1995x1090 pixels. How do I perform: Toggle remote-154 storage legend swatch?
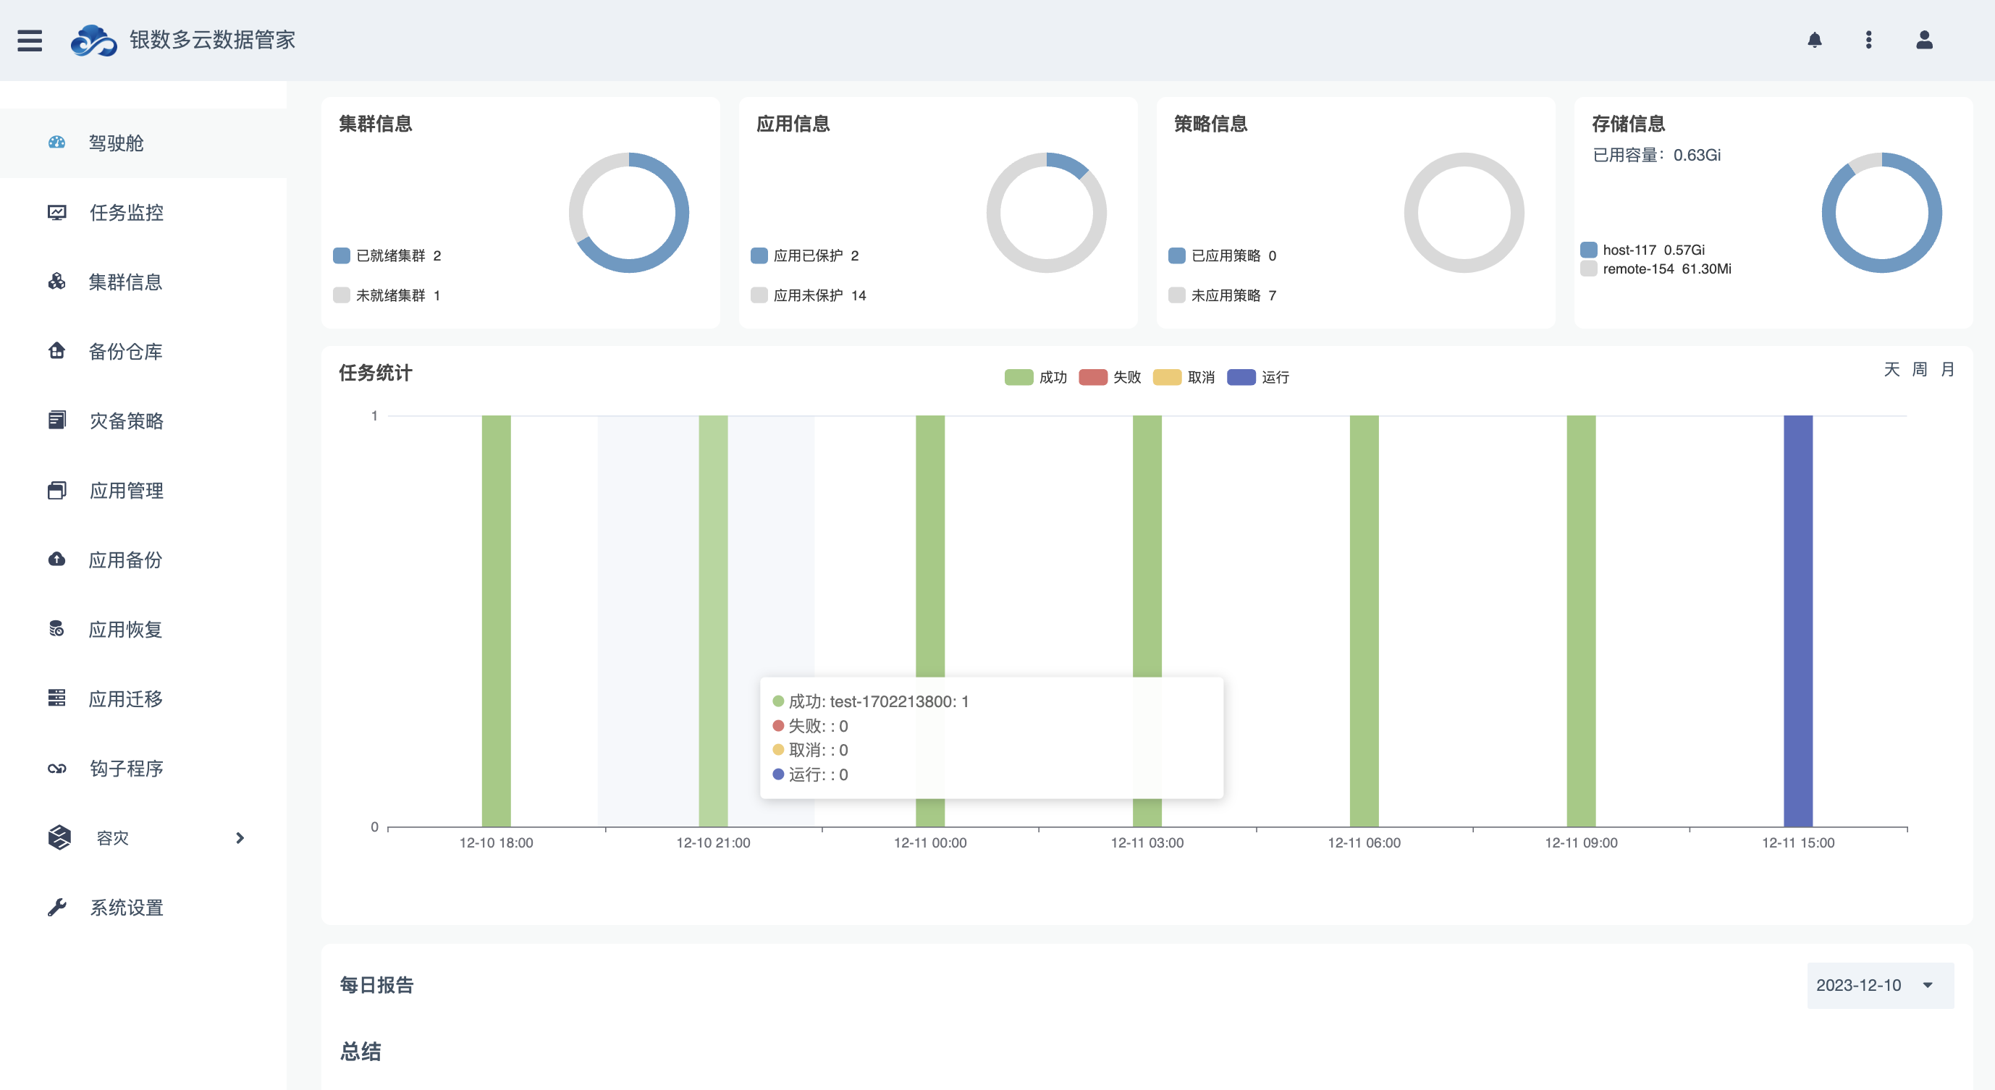coord(1588,269)
